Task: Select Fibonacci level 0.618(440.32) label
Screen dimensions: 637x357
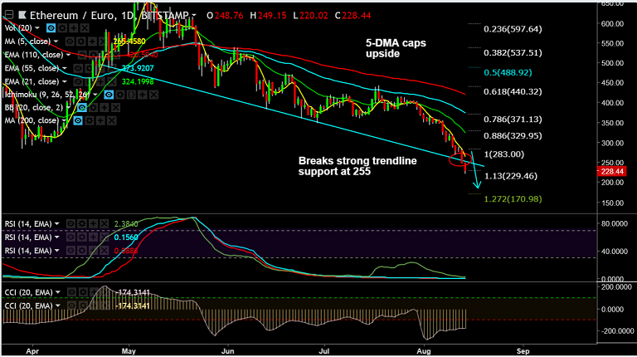Action: pyautogui.click(x=513, y=92)
